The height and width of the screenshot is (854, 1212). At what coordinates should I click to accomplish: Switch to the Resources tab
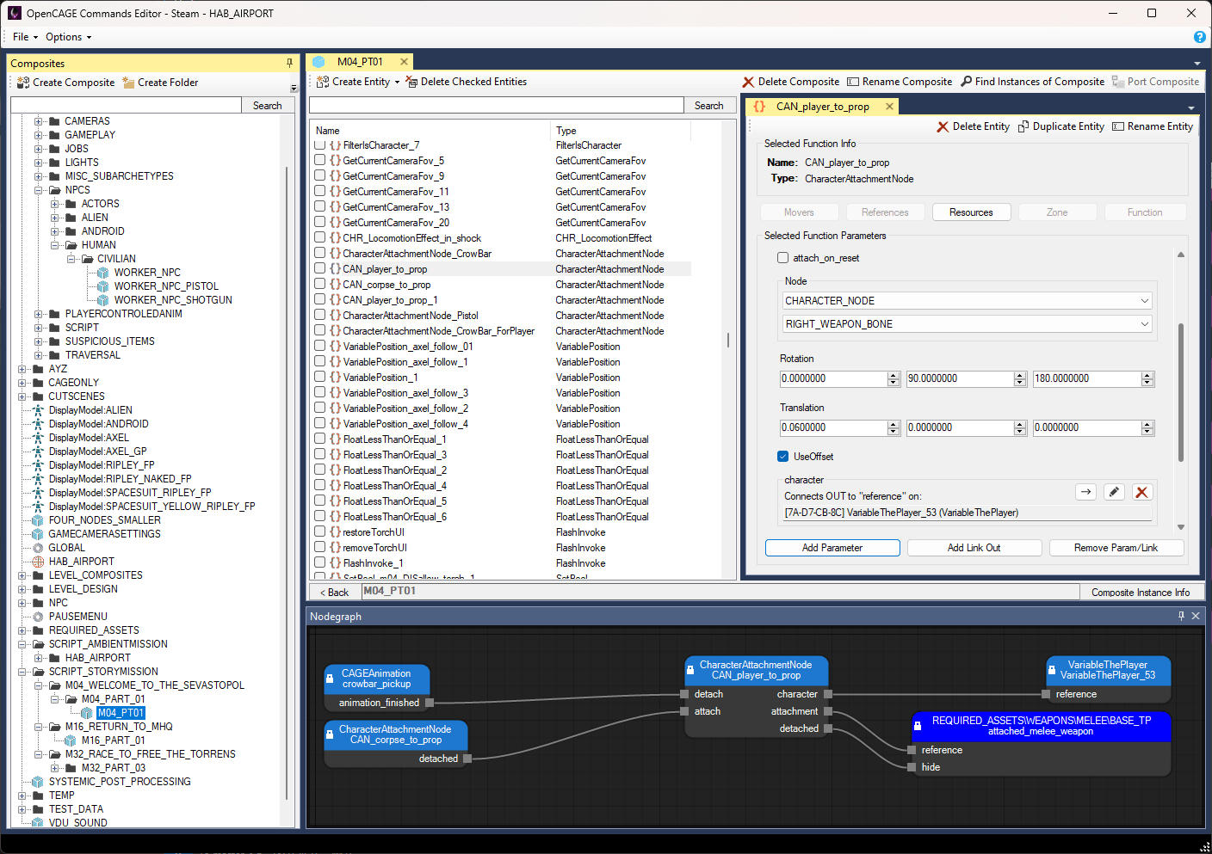point(971,212)
